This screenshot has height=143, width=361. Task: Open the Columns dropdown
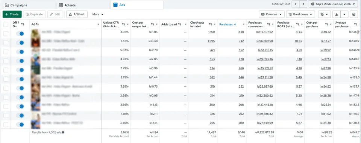tap(272, 14)
